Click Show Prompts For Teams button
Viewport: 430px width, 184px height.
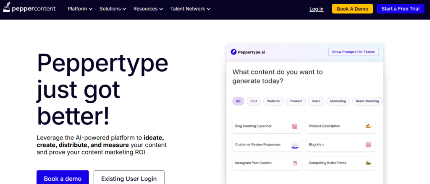tap(353, 52)
